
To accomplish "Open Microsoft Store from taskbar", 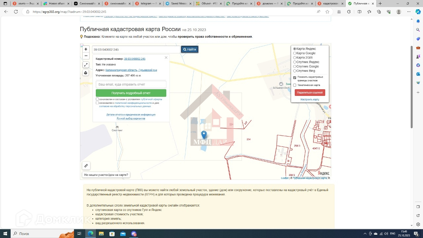I will pos(112,234).
